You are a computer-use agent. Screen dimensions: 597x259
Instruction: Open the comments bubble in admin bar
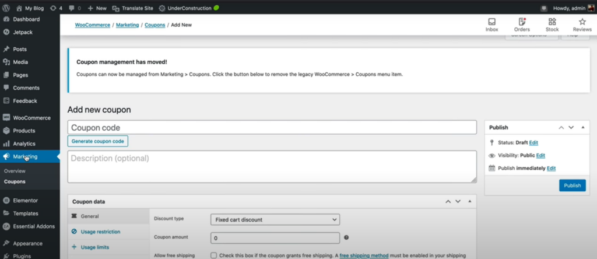(71, 8)
